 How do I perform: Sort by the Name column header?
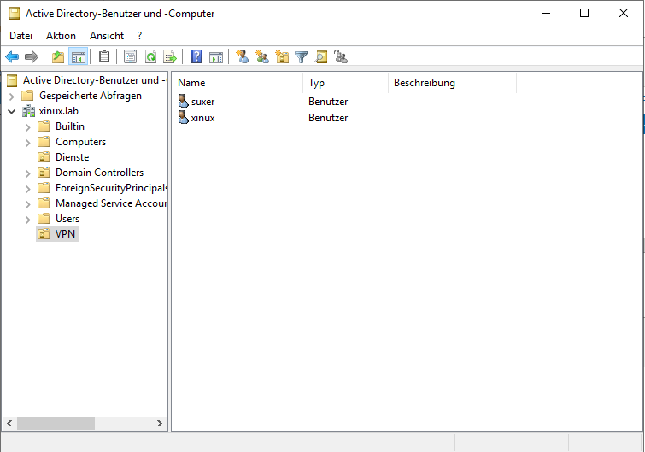pos(237,83)
